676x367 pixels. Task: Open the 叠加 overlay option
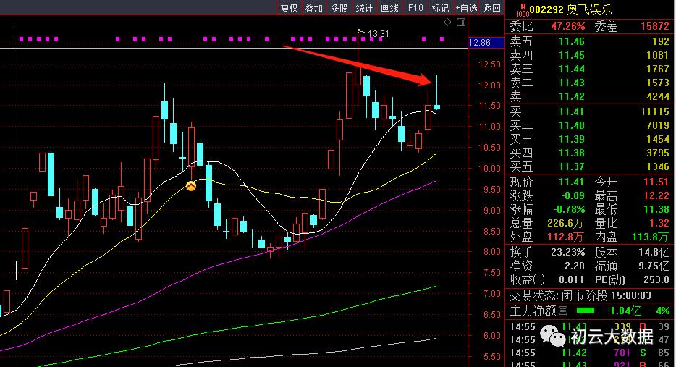coord(314,8)
